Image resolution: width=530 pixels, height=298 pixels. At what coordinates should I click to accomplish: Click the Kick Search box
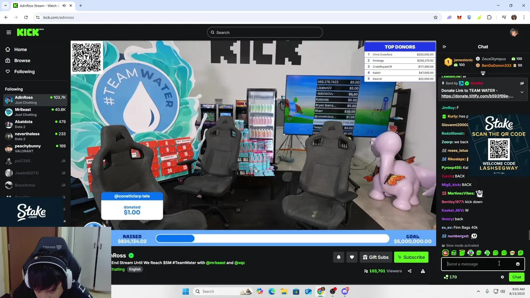(x=265, y=32)
